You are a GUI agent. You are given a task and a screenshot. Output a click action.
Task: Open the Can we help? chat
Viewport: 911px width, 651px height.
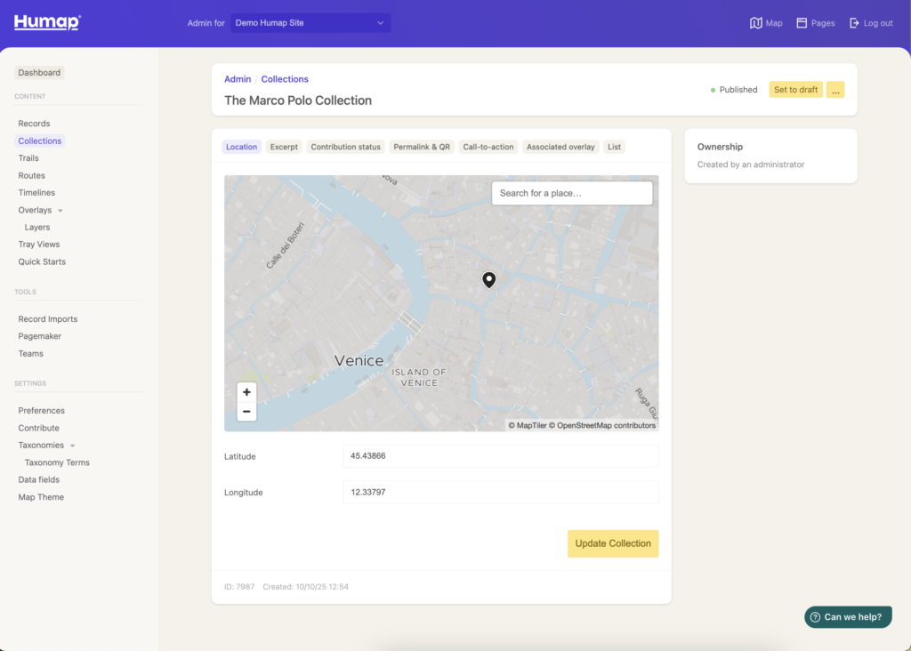click(848, 617)
